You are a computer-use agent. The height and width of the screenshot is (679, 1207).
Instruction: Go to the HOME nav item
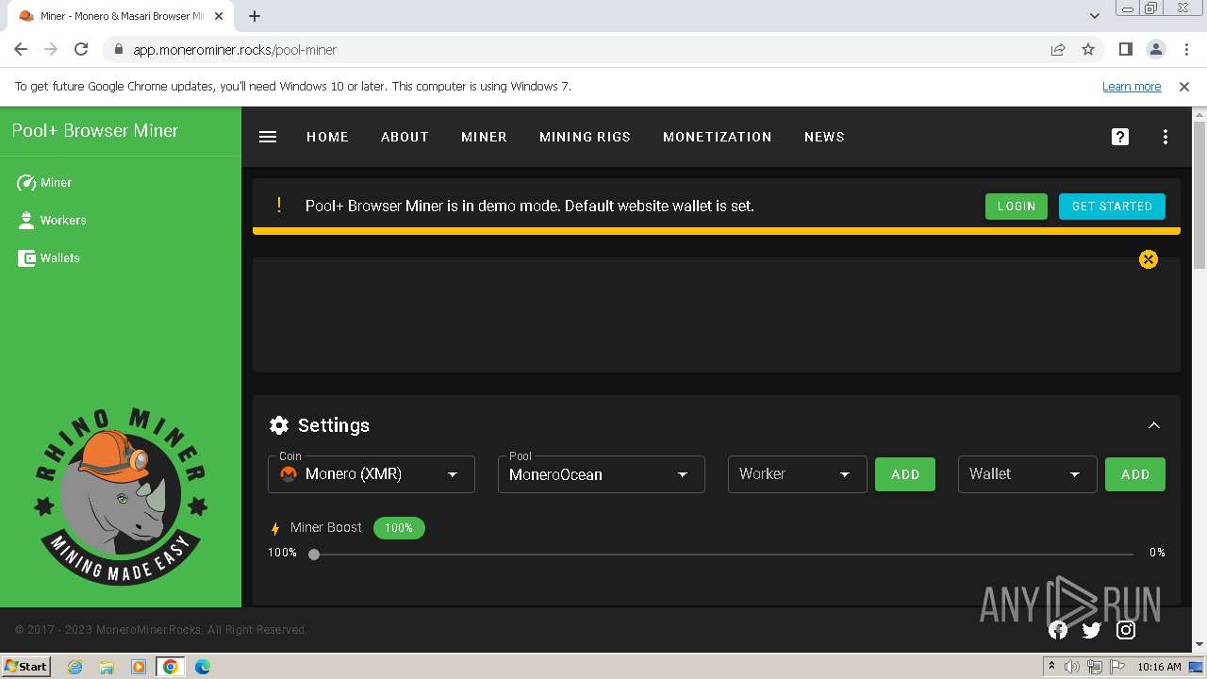(327, 137)
